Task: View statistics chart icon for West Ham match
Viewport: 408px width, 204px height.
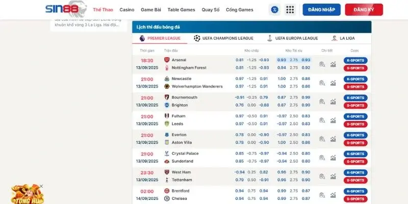Action: pos(333,176)
